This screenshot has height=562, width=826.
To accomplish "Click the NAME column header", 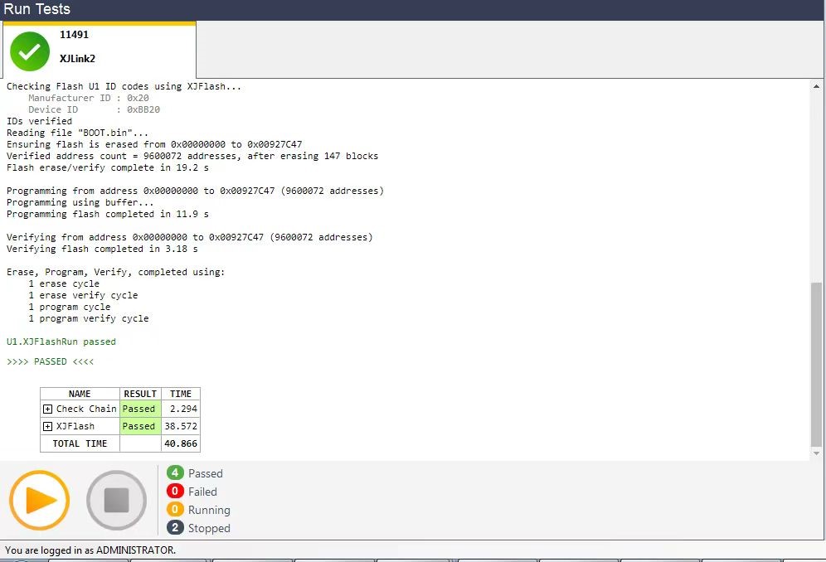I will pos(80,394).
